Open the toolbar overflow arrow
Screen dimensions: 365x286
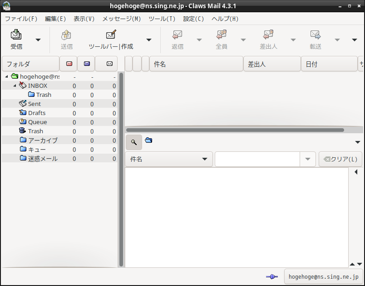[354, 40]
